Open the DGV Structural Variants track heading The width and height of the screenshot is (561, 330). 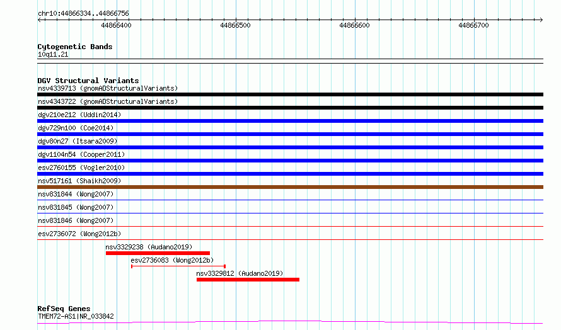click(88, 81)
